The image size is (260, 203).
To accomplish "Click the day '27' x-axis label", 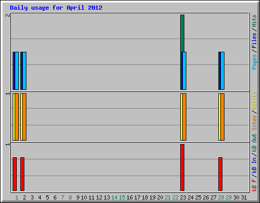I will click(x=213, y=197).
